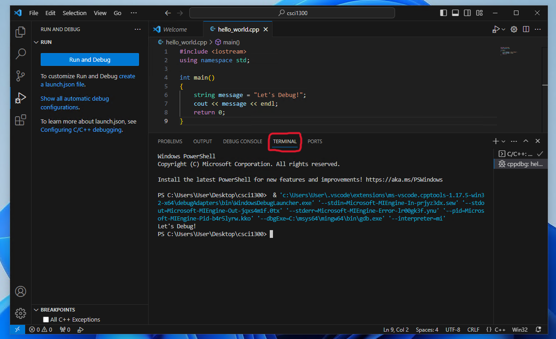The height and width of the screenshot is (339, 556).
Task: Open the Explorer view in activity bar
Action: (x=21, y=32)
